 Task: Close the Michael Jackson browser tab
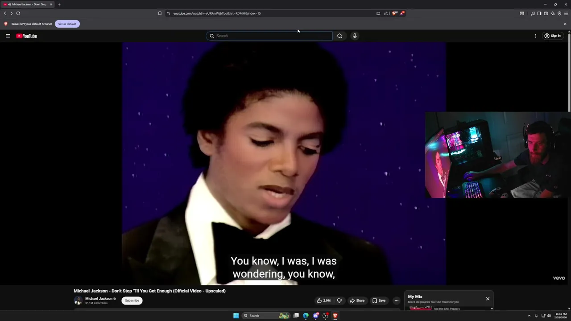(x=51, y=4)
